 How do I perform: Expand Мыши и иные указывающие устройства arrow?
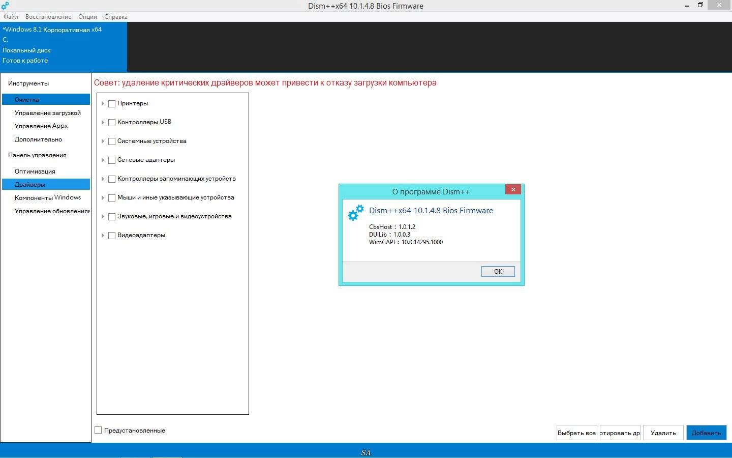pos(103,198)
